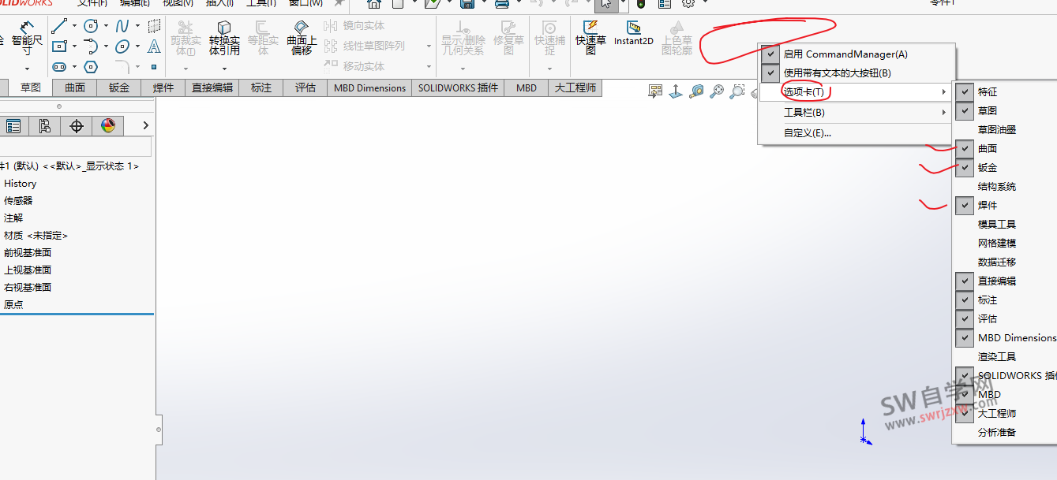Uncheck the 特征 tab checkbox
The width and height of the screenshot is (1057, 480).
[964, 91]
